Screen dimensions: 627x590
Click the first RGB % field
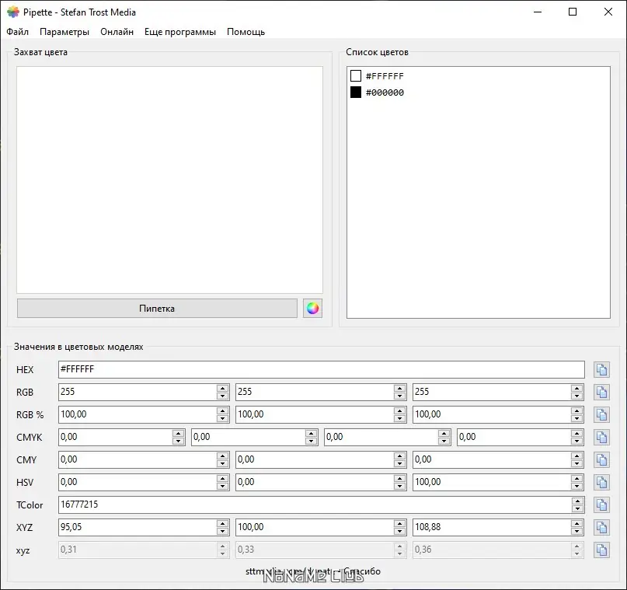point(138,415)
